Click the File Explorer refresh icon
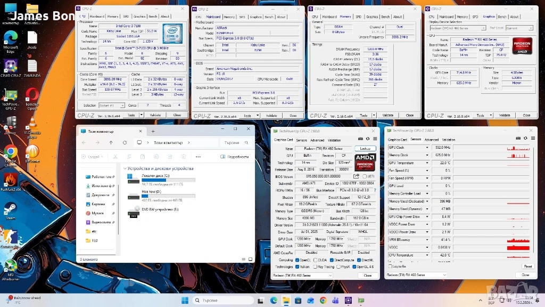The image size is (545, 307). tap(124, 142)
